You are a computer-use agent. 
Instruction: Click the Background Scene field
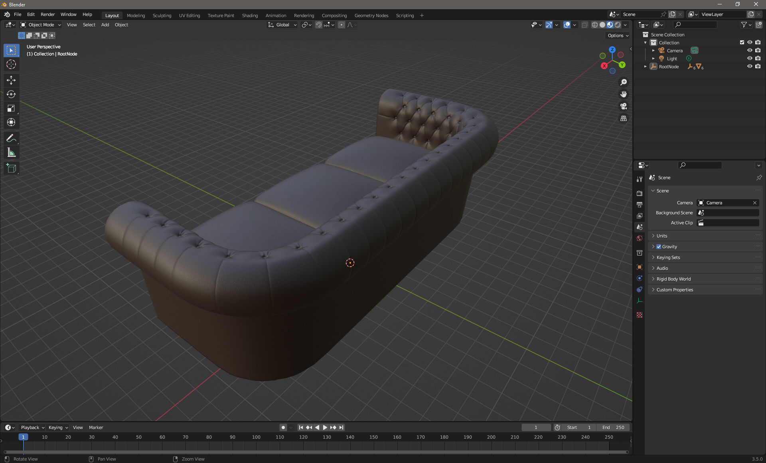point(728,213)
